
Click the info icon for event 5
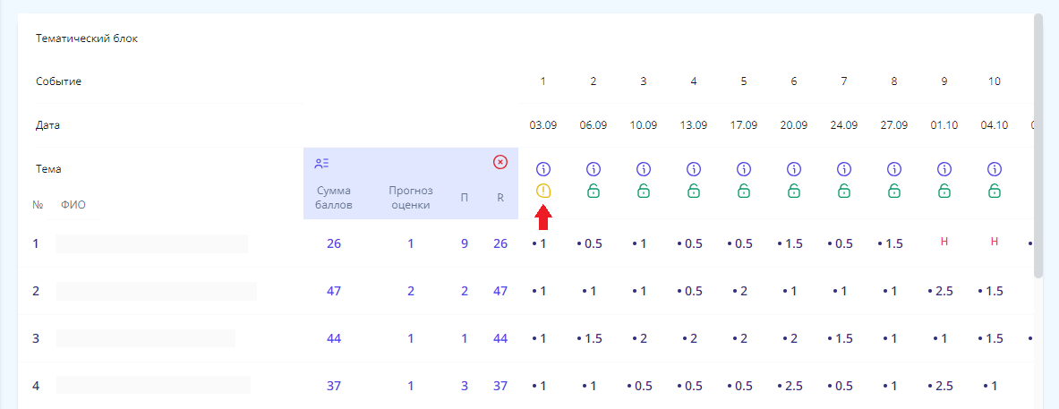pos(744,169)
